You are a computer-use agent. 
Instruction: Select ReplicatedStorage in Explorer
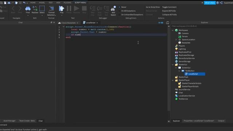coord(186,55)
